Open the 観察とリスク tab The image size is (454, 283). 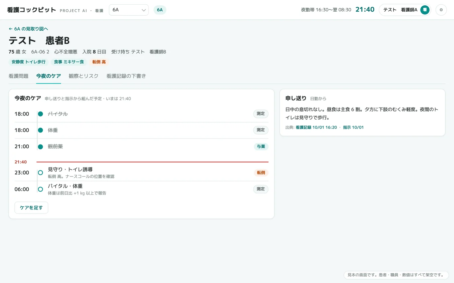[83, 76]
